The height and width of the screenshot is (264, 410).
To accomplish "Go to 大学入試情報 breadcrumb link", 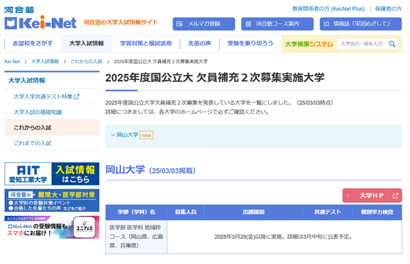I will (x=45, y=62).
